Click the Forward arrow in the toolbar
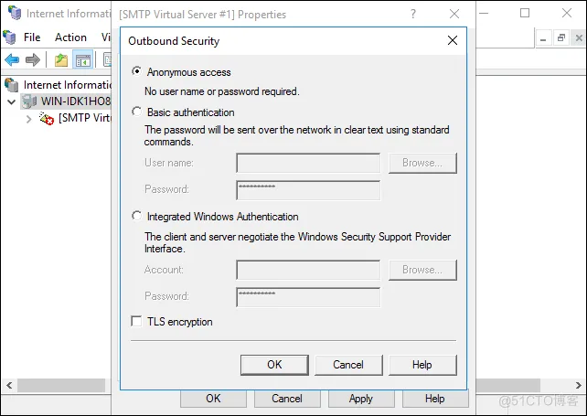 point(33,60)
